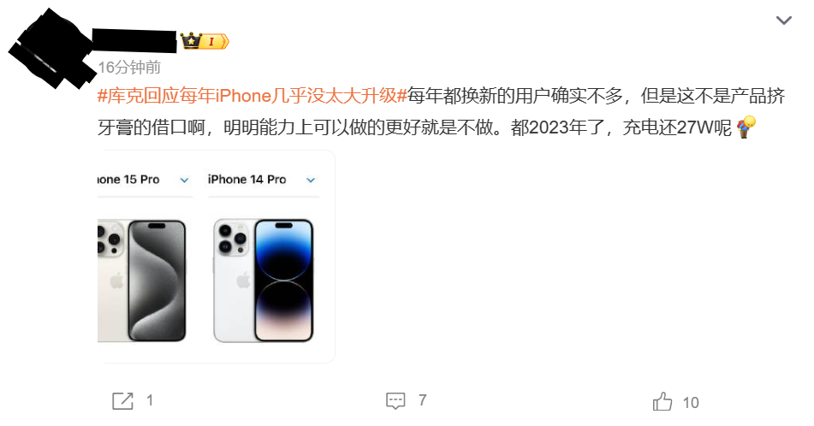Image resolution: width=814 pixels, height=426 pixels.
Task: Like the post with thumbs-up icon
Action: pyautogui.click(x=662, y=401)
